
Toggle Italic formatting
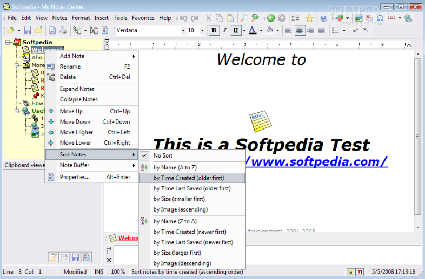pos(225,30)
